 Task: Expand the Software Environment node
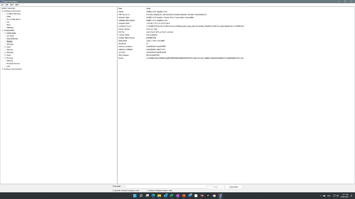click(x=3, y=69)
